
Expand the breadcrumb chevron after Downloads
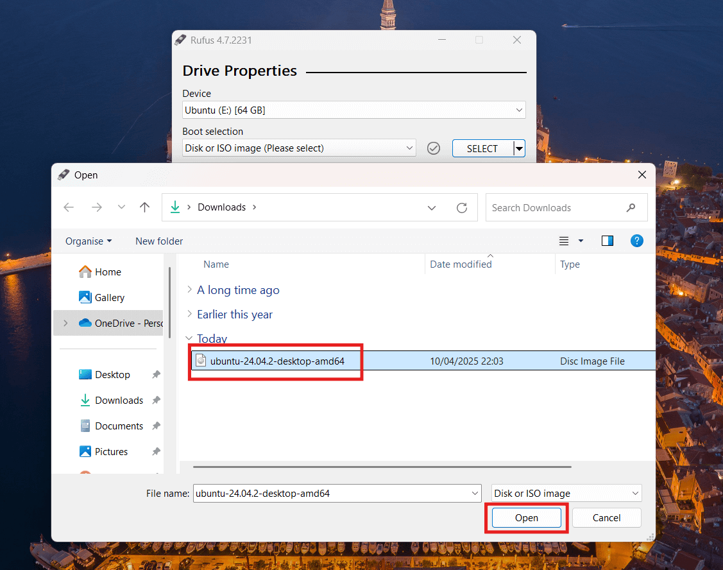click(x=255, y=207)
